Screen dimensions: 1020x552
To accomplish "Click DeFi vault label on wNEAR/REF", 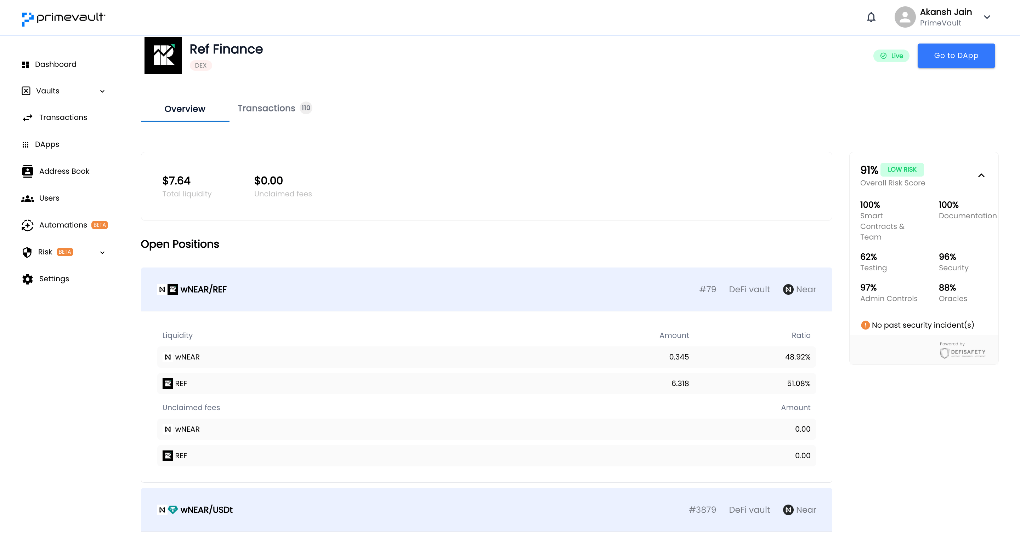I will pos(749,289).
